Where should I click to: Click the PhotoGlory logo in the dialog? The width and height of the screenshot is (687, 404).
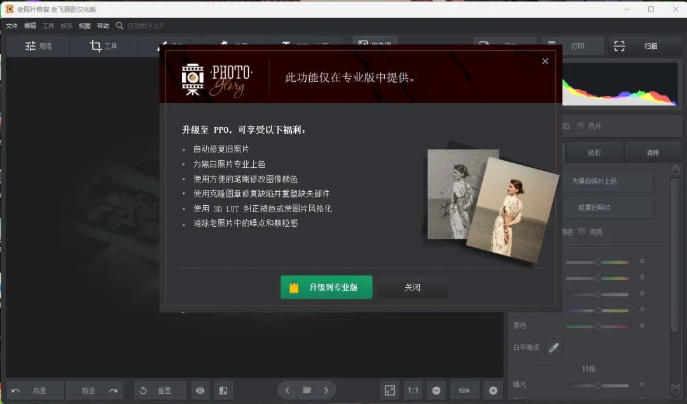217,79
